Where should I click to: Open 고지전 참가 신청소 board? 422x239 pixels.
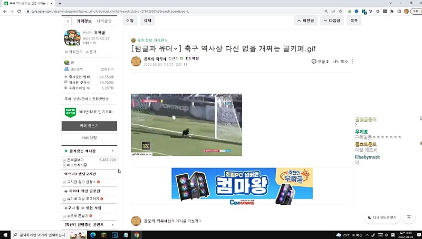(x=81, y=182)
